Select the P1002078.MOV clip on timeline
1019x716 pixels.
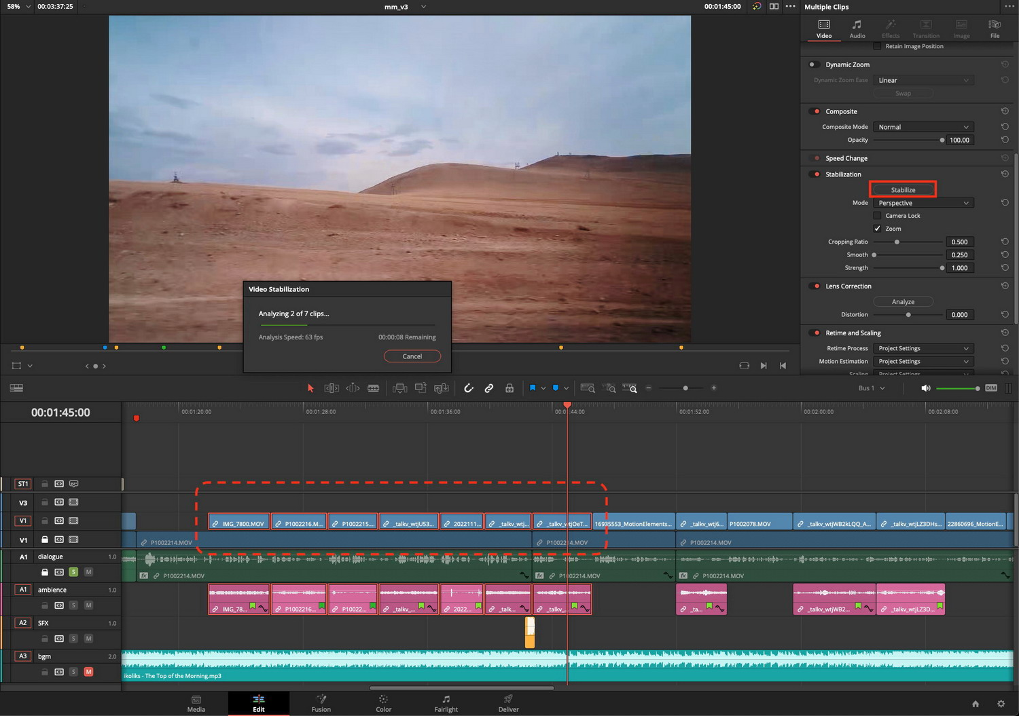(759, 523)
